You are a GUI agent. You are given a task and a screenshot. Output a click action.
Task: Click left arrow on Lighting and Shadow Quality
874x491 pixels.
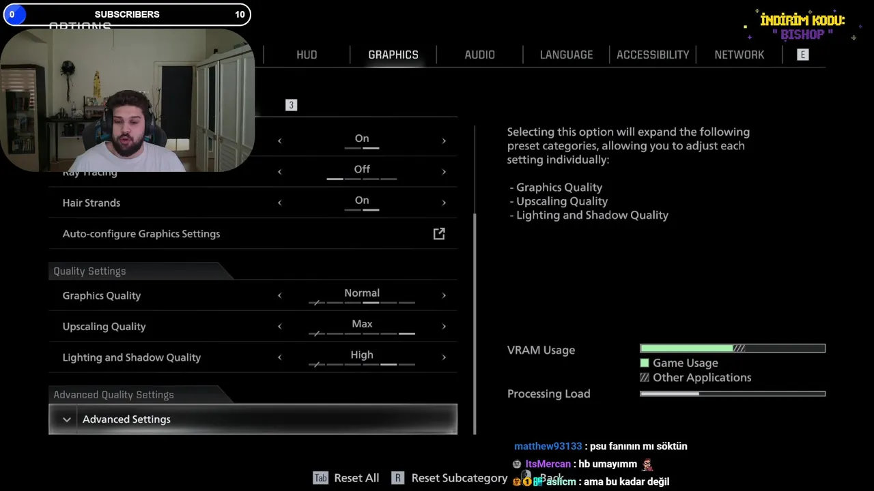[x=279, y=357]
